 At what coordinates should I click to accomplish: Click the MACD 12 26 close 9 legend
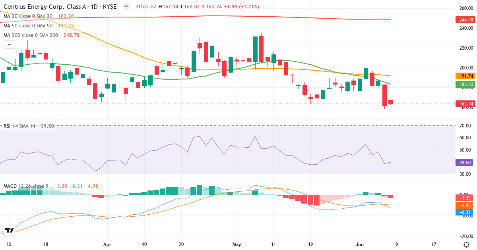tap(27, 186)
